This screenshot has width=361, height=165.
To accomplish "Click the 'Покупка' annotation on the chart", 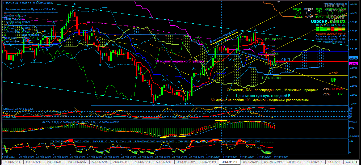I will [272, 53].
